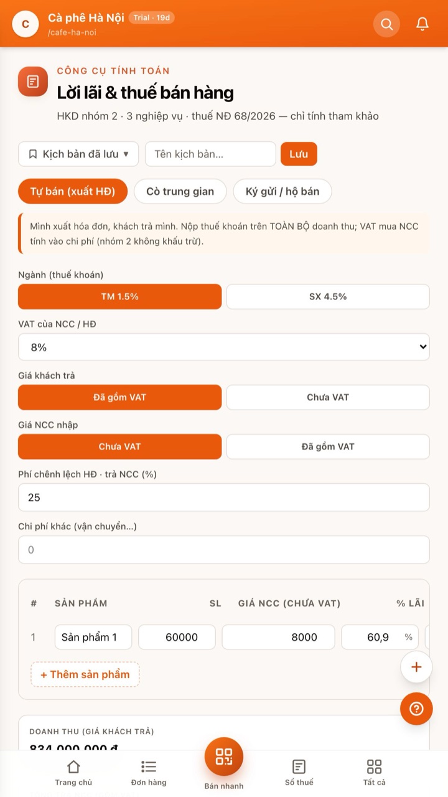Switch to Cò trung gian tab
The height and width of the screenshot is (797, 448).
point(180,191)
